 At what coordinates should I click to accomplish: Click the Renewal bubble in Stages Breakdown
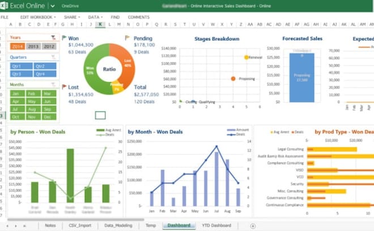click(x=246, y=57)
